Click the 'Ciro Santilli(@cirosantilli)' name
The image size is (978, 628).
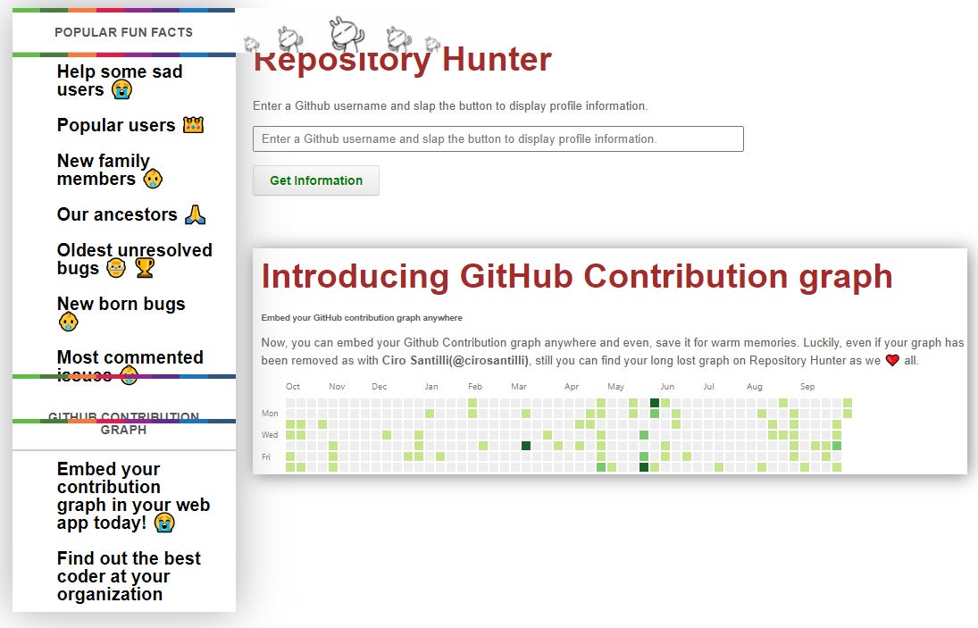pyautogui.click(x=456, y=361)
